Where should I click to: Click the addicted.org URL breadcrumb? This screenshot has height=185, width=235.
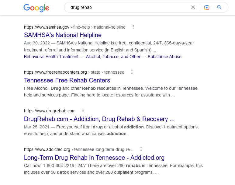(78, 149)
